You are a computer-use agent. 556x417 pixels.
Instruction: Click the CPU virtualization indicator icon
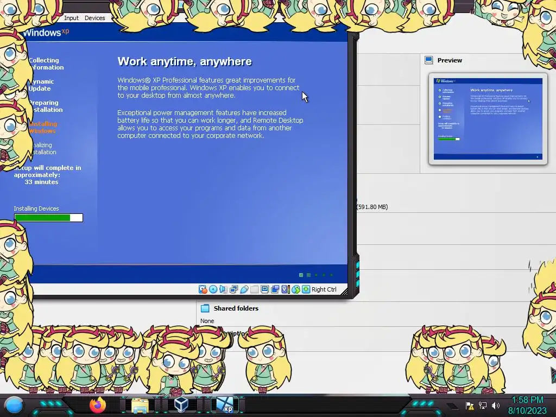286,289
